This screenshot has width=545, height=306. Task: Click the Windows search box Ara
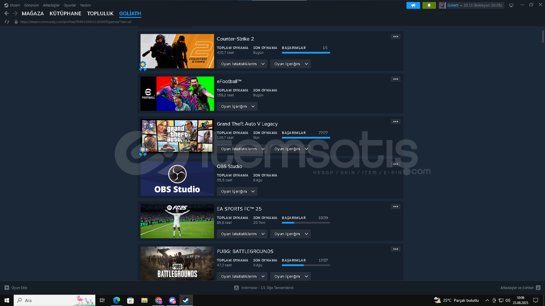(x=54, y=300)
